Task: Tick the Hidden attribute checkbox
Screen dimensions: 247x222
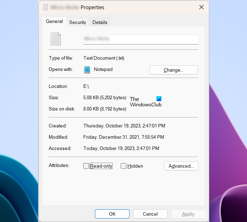Action: tap(123, 166)
